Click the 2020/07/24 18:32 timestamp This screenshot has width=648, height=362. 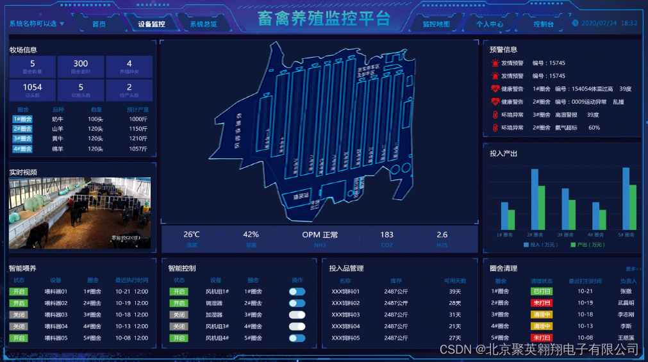pyautogui.click(x=609, y=23)
